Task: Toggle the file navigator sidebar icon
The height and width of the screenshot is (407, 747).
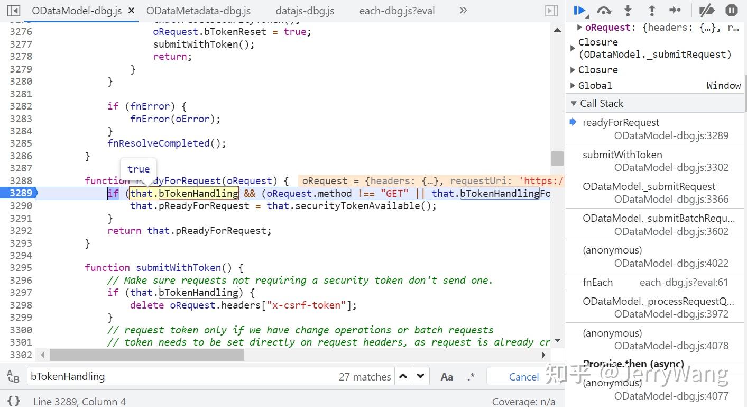Action: (x=14, y=11)
